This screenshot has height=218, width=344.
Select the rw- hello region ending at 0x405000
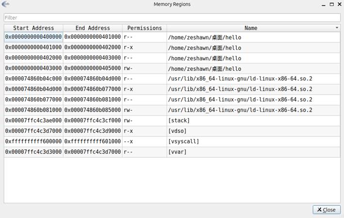172,68
